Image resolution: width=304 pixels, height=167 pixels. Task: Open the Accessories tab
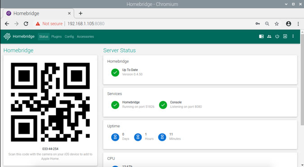[85, 36]
